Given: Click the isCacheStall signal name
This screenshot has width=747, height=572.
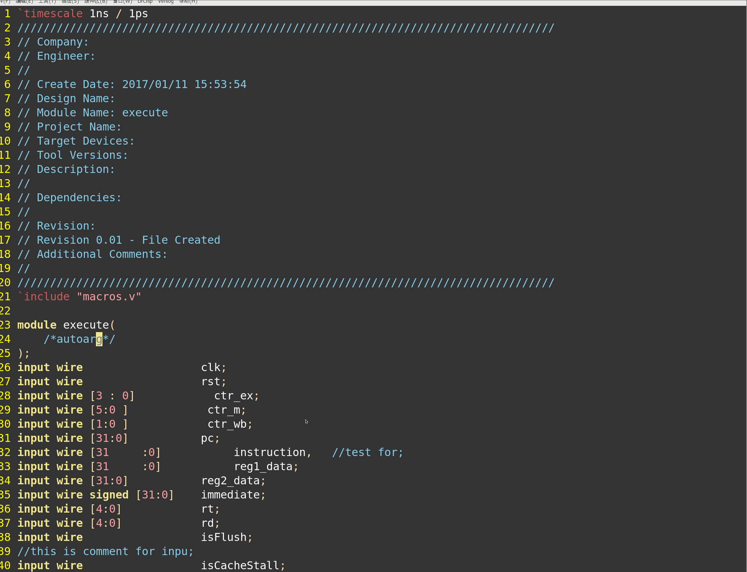Looking at the screenshot, I should click(241, 565).
